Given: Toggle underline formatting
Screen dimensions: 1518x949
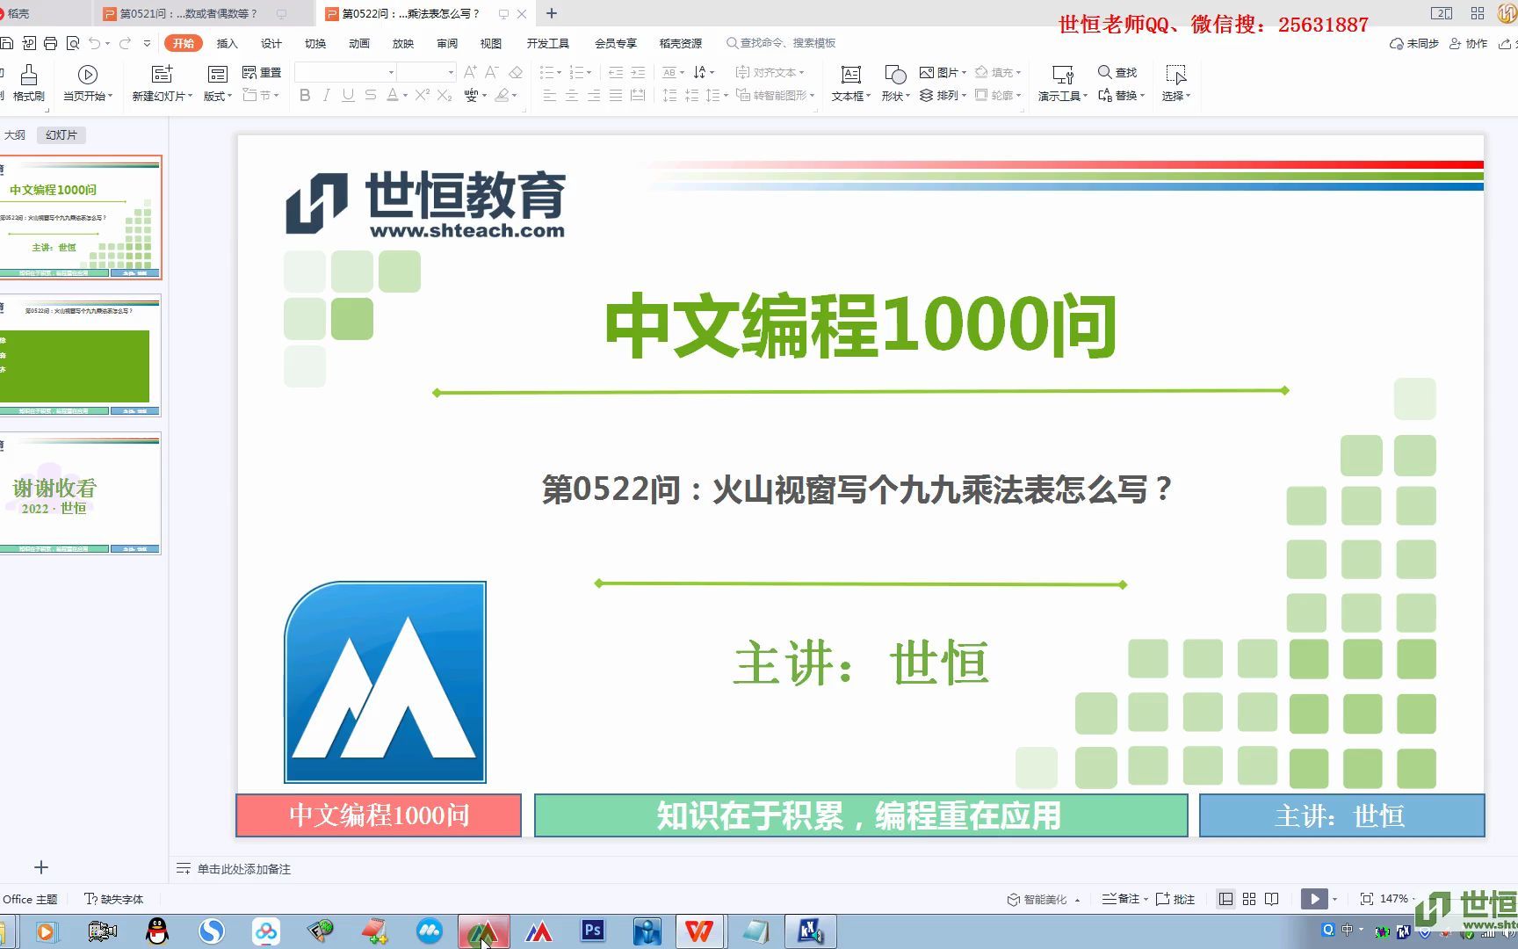Looking at the screenshot, I should 347,97.
